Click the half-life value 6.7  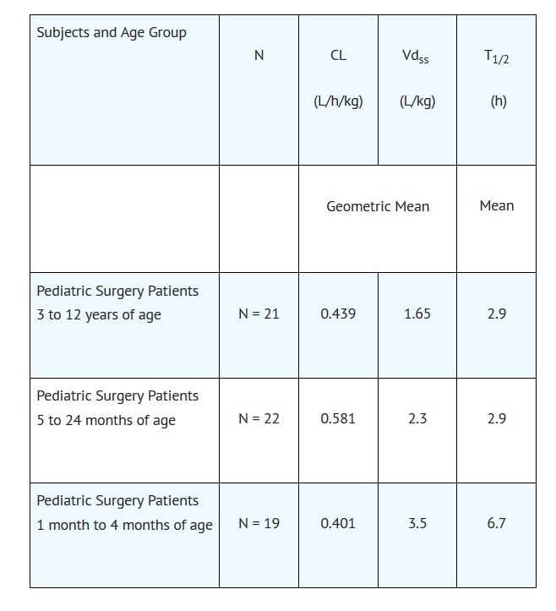[x=496, y=523]
